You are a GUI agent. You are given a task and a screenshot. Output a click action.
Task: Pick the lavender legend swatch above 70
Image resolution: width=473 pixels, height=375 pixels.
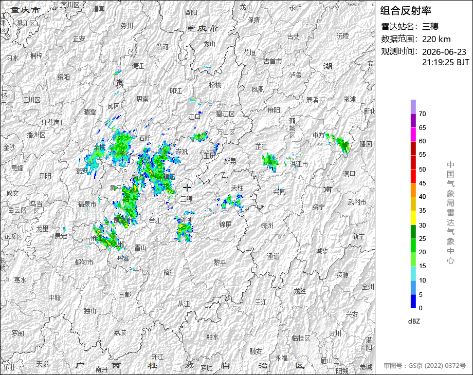pyautogui.click(x=413, y=106)
